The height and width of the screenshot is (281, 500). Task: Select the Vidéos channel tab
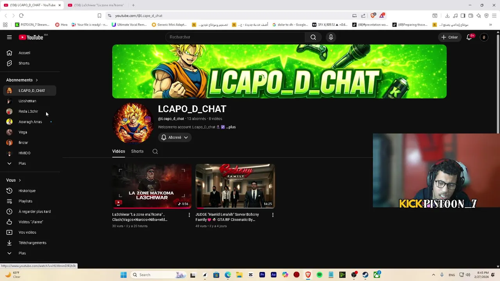pos(118,151)
